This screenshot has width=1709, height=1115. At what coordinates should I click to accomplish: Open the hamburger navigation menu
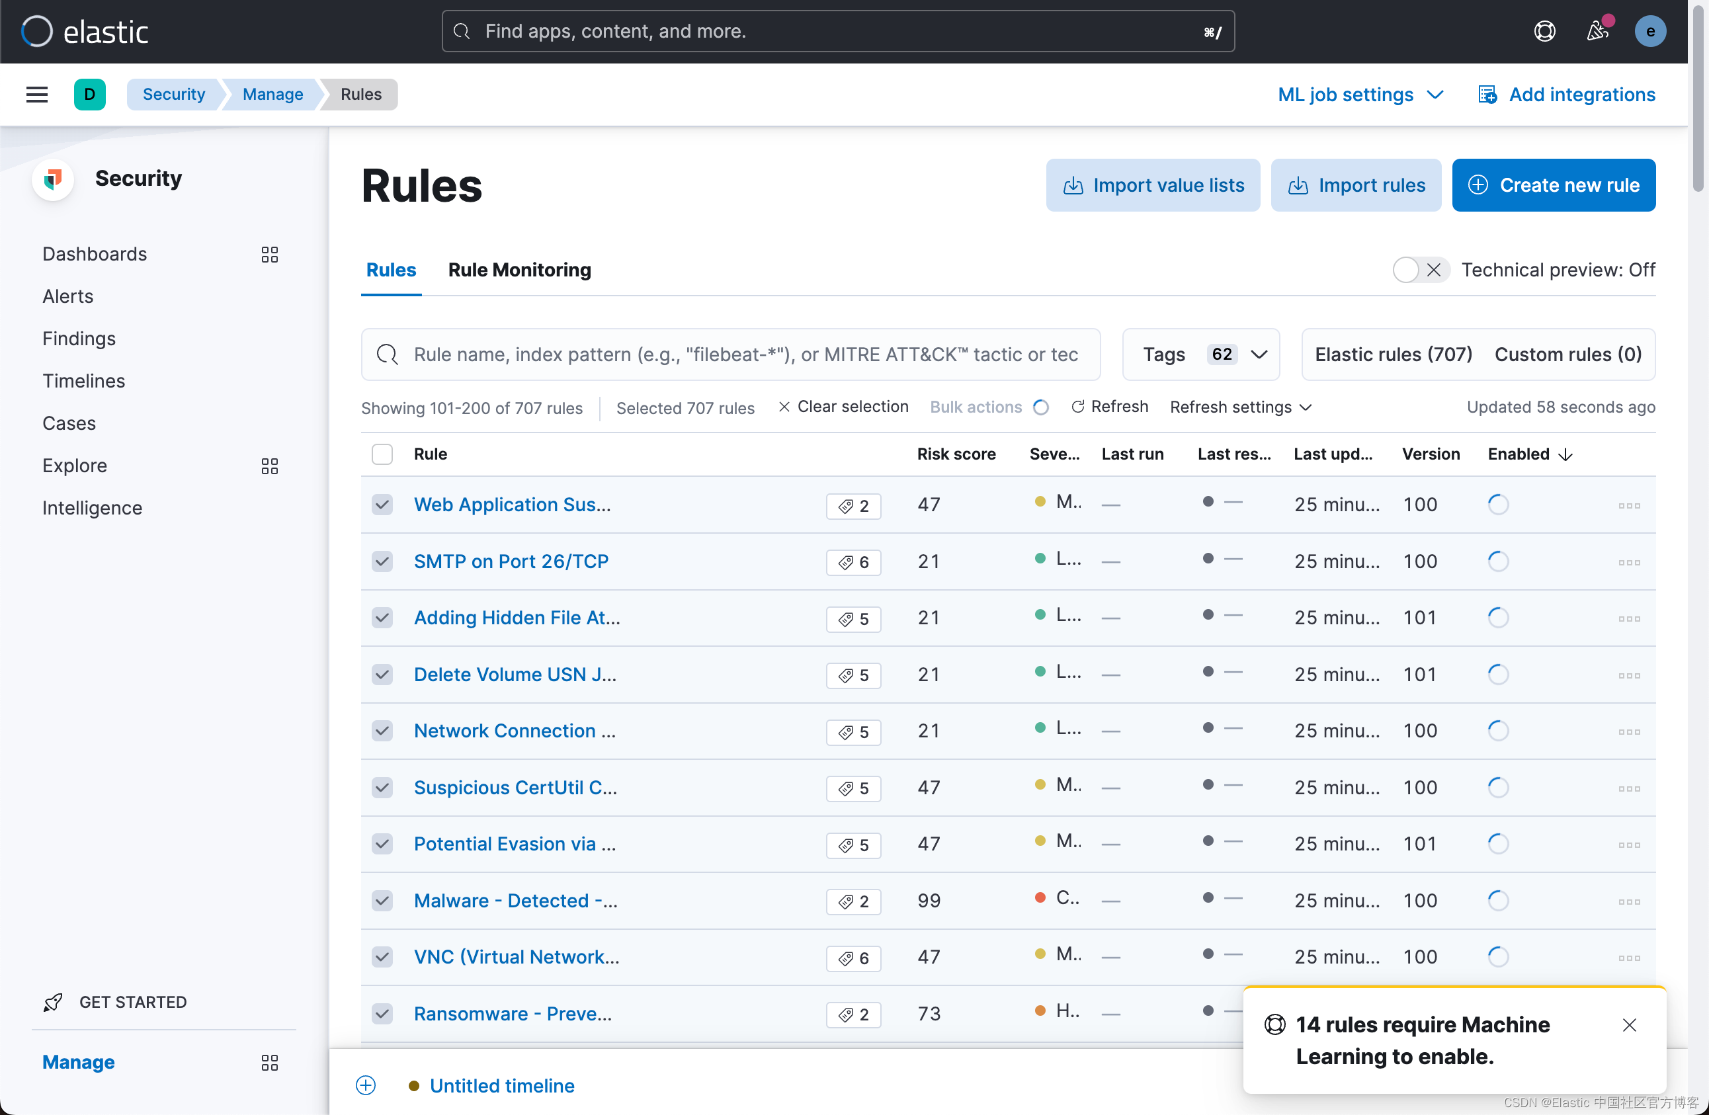click(36, 94)
